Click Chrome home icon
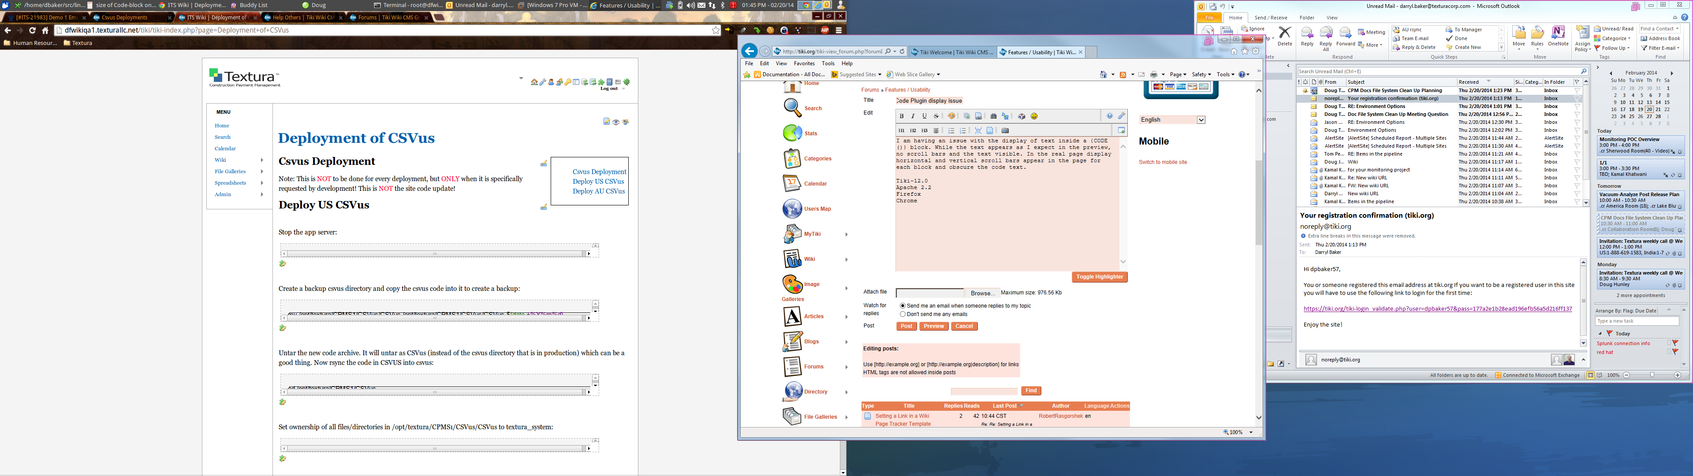The height and width of the screenshot is (476, 1693). coord(45,30)
